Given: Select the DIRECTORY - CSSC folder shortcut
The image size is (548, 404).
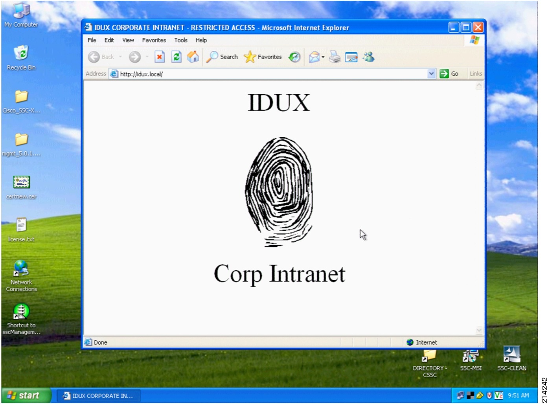Looking at the screenshot, I should pos(429,364).
